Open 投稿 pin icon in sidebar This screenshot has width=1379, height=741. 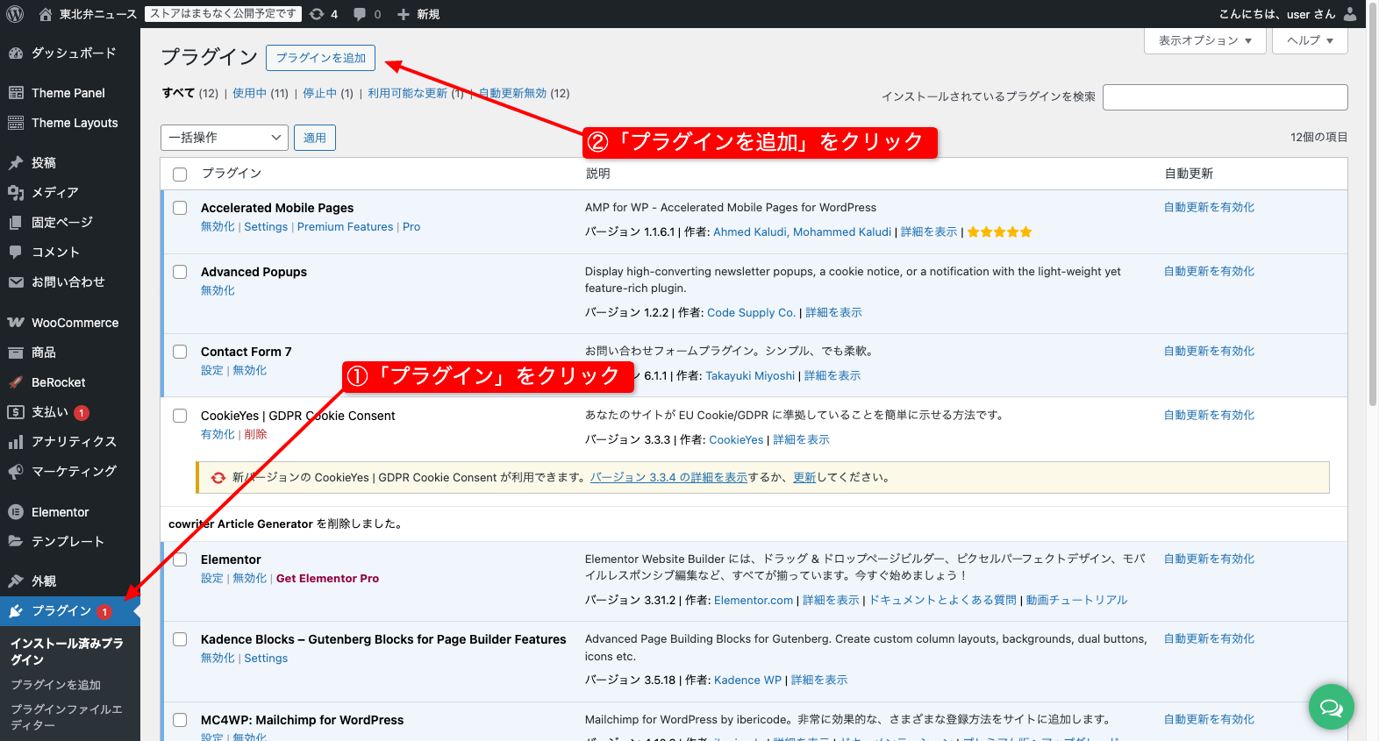pyautogui.click(x=16, y=162)
